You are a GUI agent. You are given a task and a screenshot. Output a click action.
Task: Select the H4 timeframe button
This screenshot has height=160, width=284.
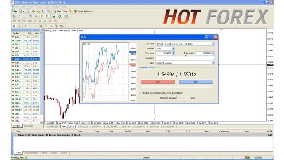click(39, 21)
